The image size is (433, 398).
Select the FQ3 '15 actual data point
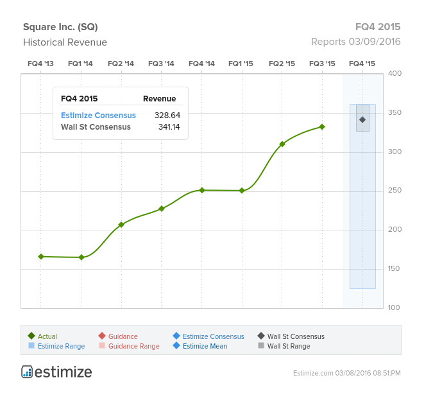click(x=322, y=127)
